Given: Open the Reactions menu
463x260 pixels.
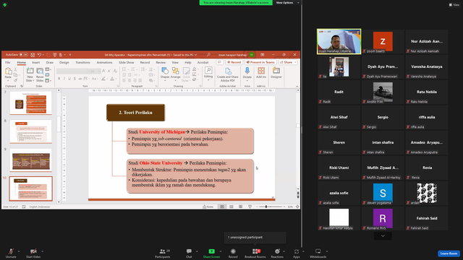Looking at the screenshot, I should (x=277, y=253).
